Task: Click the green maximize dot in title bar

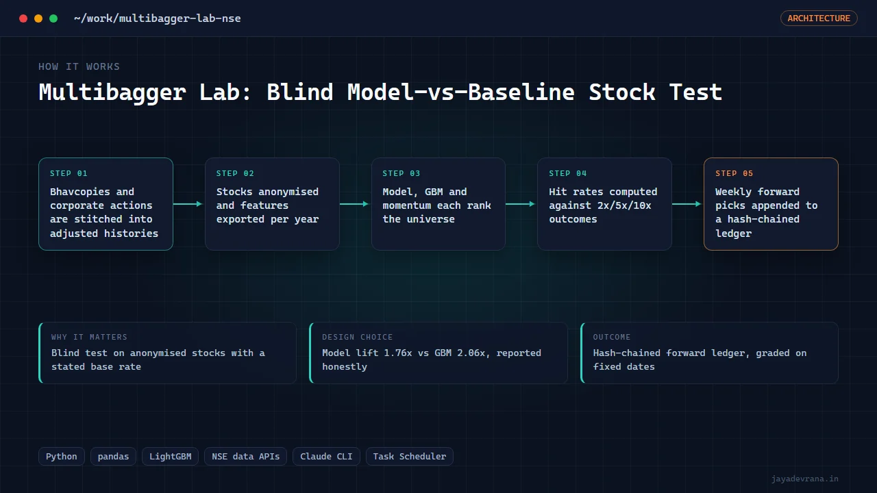Action: tap(53, 18)
